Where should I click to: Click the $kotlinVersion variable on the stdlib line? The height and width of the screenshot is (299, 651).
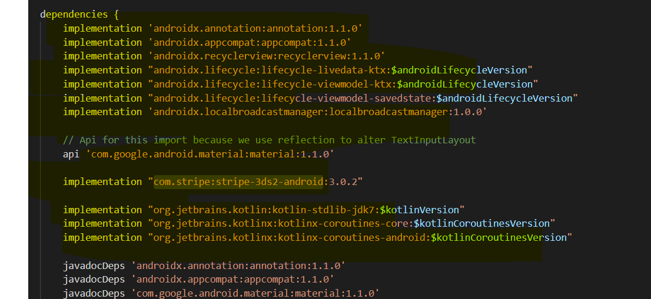(419, 210)
